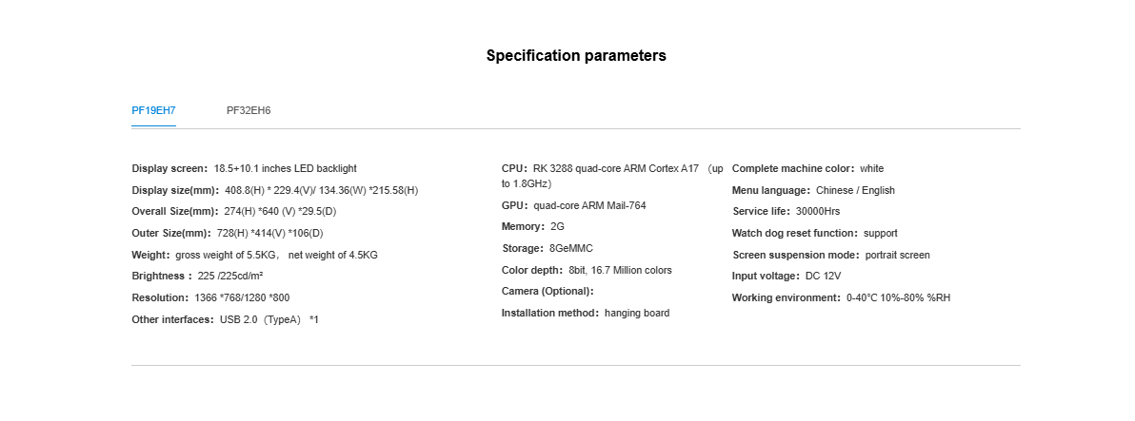Click the Weight specification text
This screenshot has height=421, width=1135.
255,255
